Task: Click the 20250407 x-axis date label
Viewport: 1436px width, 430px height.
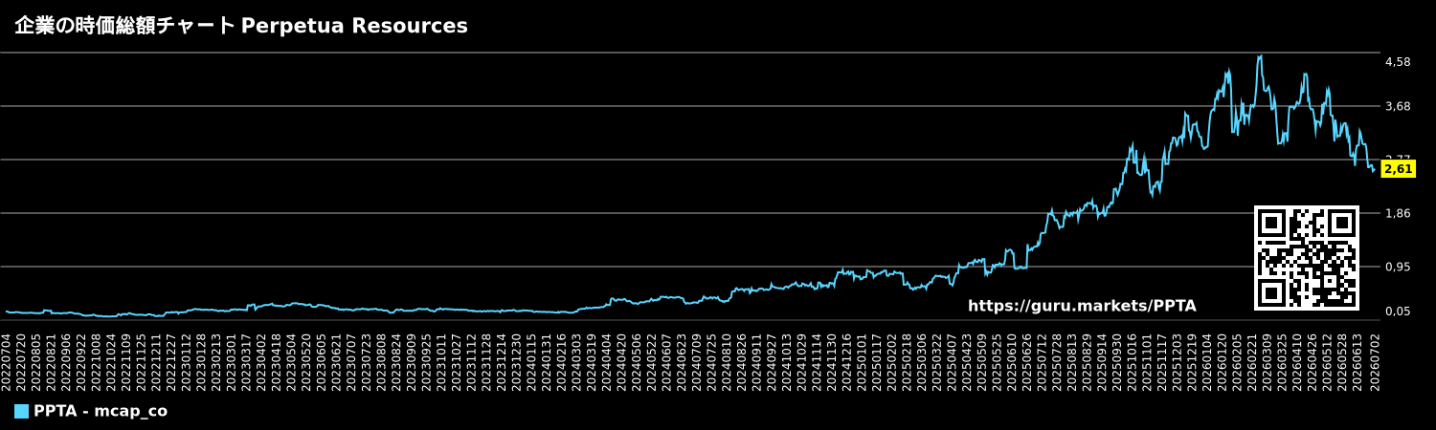Action: (x=952, y=361)
